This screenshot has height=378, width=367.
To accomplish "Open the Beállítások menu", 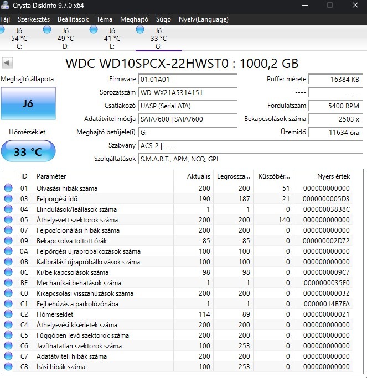I will (x=73, y=19).
